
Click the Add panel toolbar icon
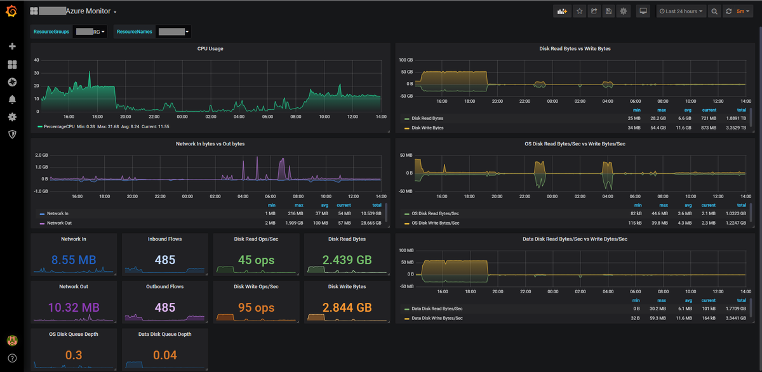point(562,11)
